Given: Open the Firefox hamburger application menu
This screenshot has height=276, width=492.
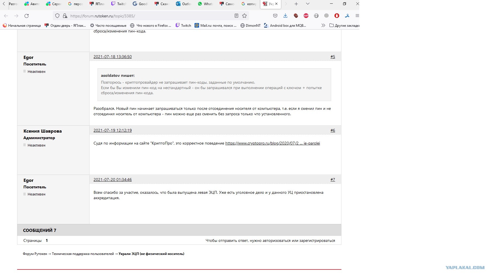Looking at the screenshot, I should 357,16.
